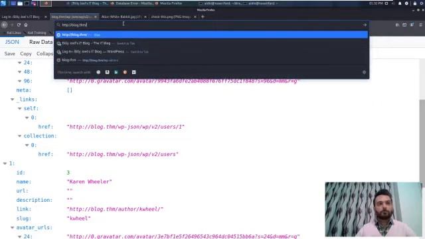The height and width of the screenshot is (239, 425).
Task: Click the page vertical scrollbar thumb
Action: click(x=422, y=141)
